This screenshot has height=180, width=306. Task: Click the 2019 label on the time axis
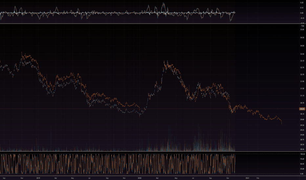click(38, 178)
